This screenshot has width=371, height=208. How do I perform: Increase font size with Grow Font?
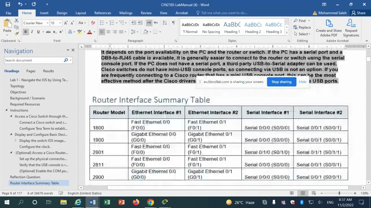pyautogui.click(x=66, y=23)
